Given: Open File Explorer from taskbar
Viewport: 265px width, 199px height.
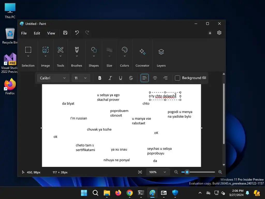Looking at the screenshot, I should 107,193.
